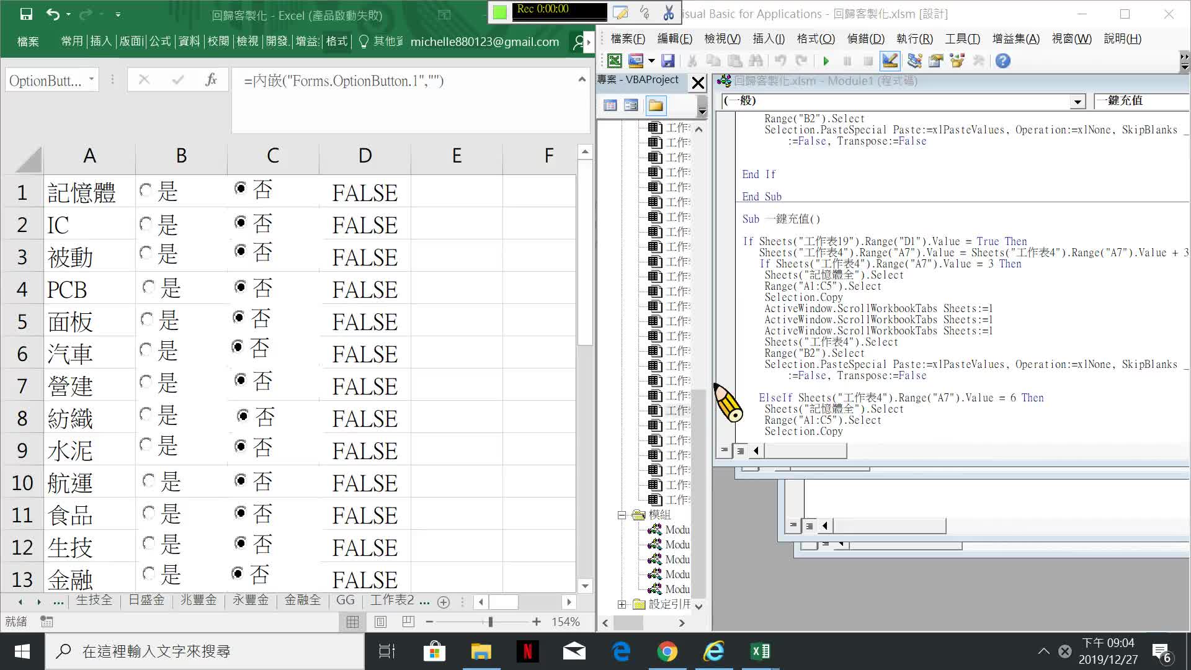
Task: Open the VBA help question mark icon
Action: click(x=1002, y=61)
